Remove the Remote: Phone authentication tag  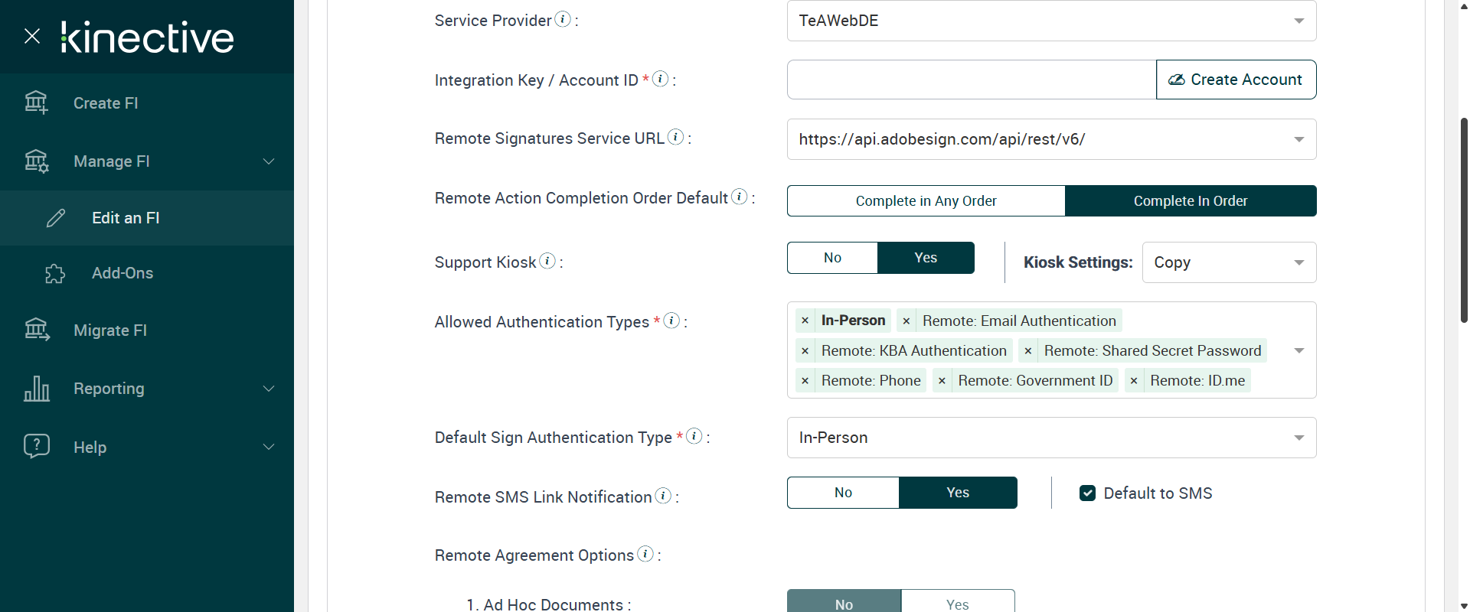[x=805, y=381]
